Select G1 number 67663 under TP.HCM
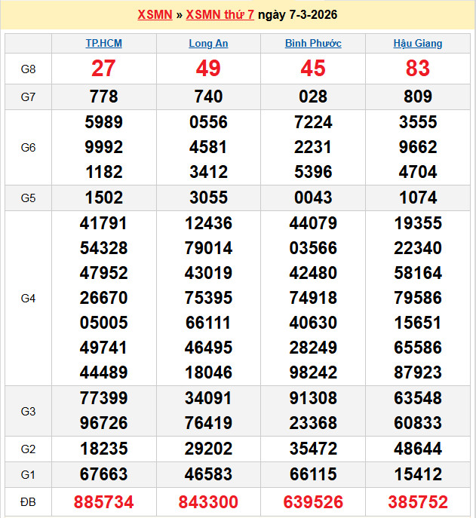Image resolution: width=476 pixels, height=518 pixels. coord(103,475)
